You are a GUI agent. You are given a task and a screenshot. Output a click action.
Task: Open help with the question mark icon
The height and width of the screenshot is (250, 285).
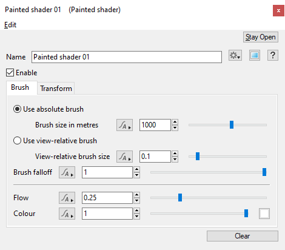273,55
